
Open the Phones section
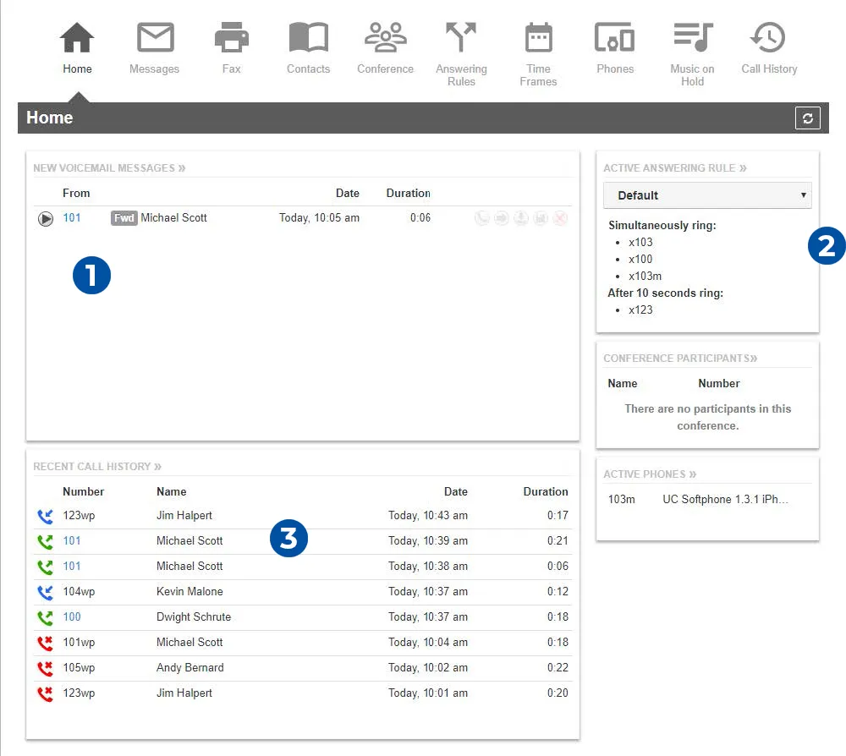pos(615,48)
